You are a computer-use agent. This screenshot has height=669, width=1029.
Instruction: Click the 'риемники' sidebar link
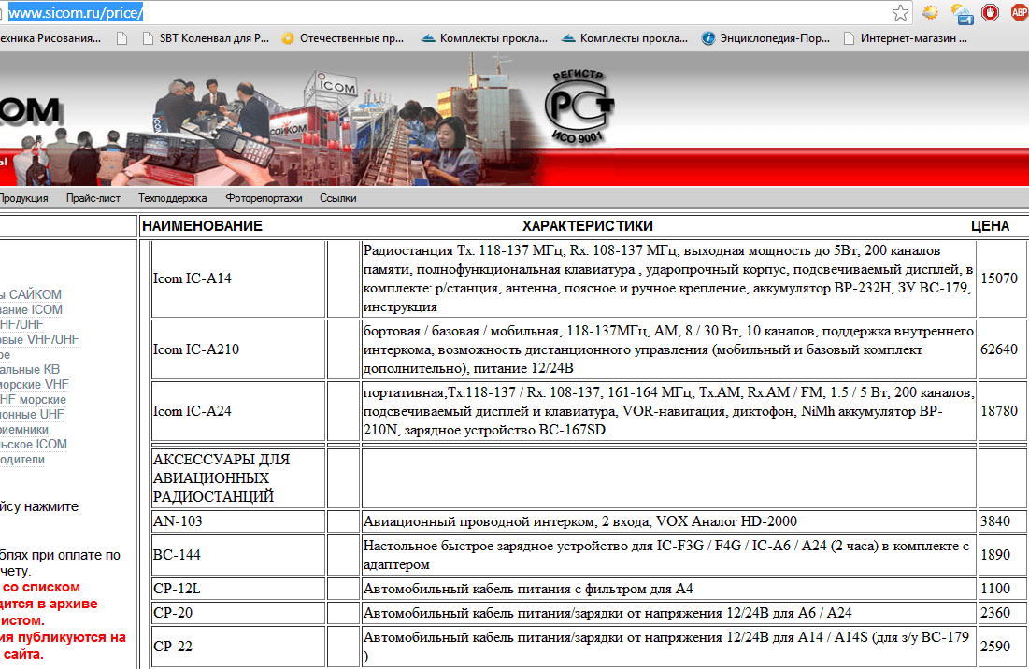(x=24, y=429)
